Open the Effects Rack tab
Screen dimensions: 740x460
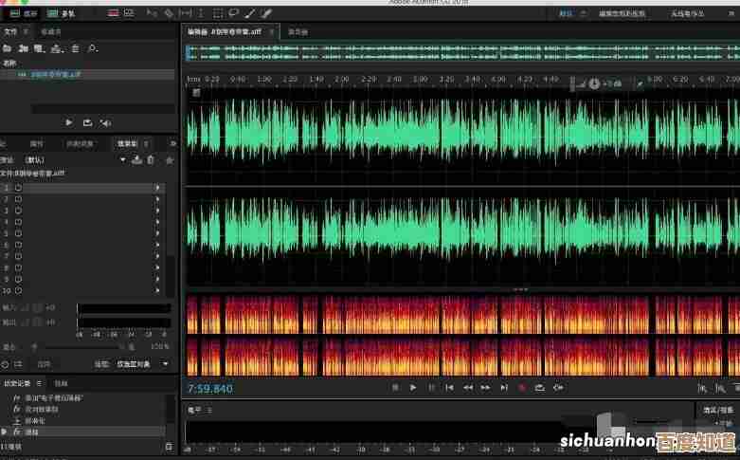pos(127,143)
